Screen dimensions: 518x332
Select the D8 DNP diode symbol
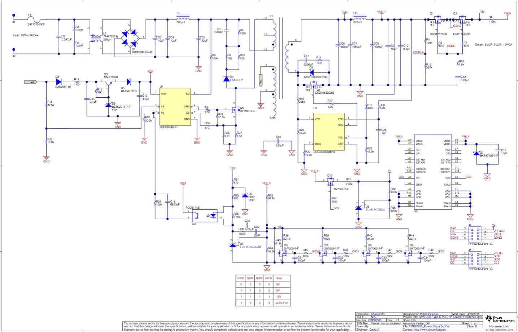245,195
